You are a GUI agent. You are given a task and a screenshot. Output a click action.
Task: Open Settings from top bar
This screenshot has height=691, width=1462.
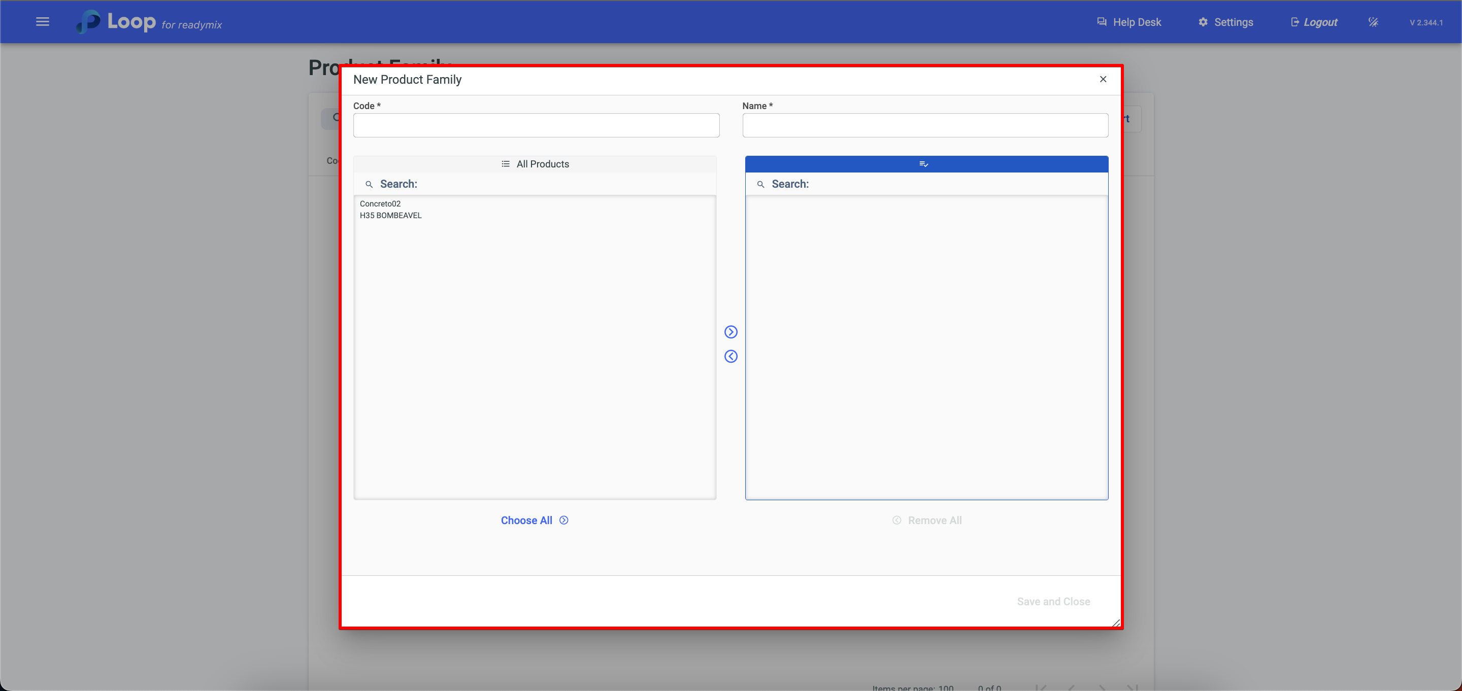tap(1225, 22)
